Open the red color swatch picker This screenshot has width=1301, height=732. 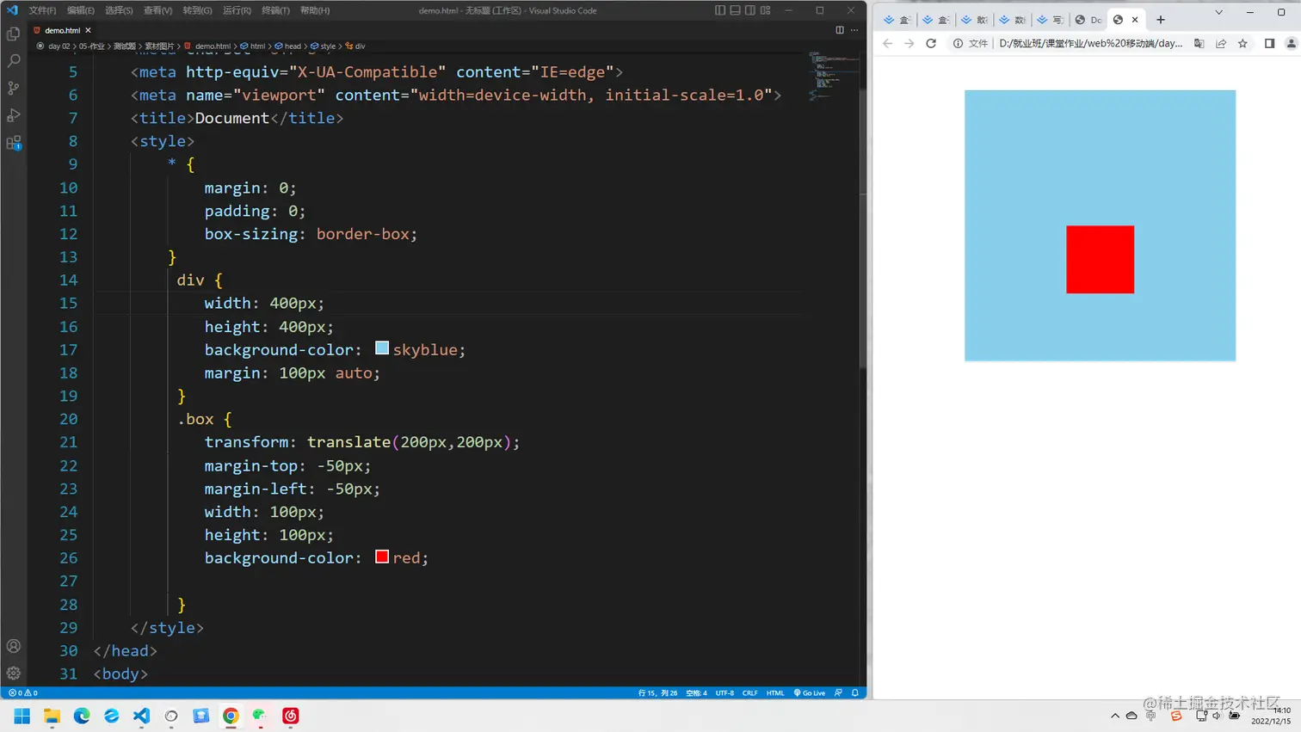[382, 557]
